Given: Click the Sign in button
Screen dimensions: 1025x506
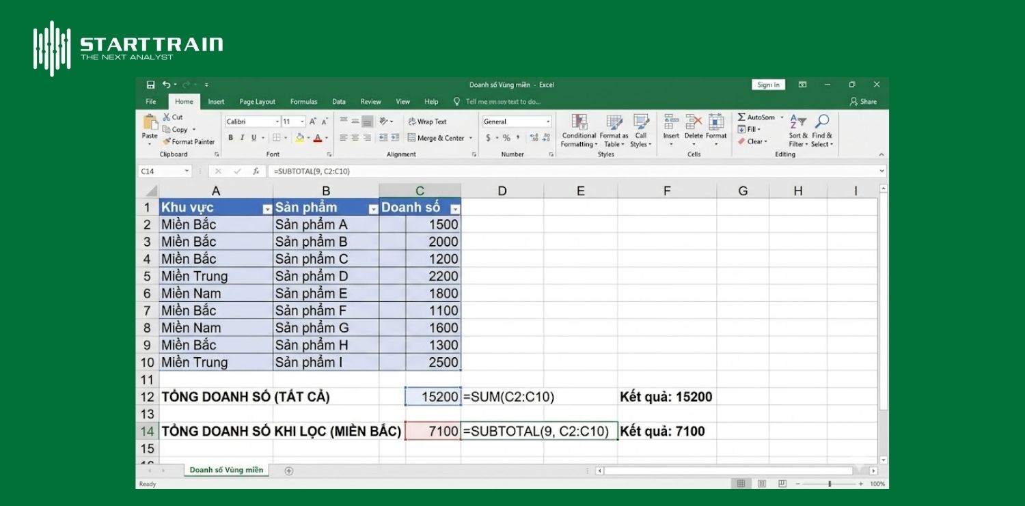Looking at the screenshot, I should coord(767,85).
